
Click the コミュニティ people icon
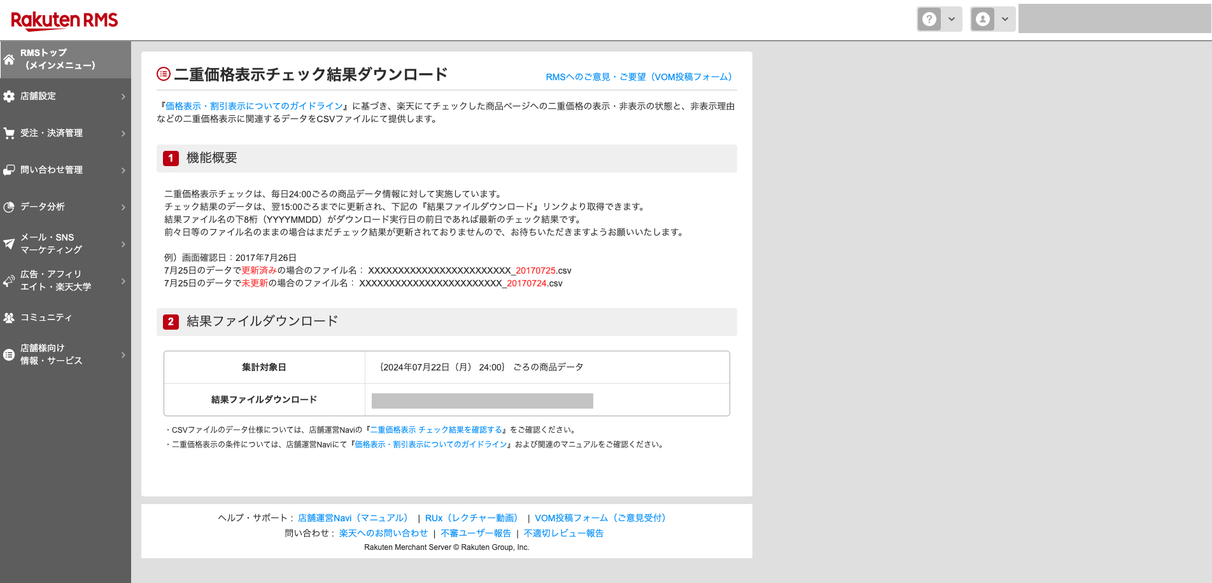tap(9, 318)
